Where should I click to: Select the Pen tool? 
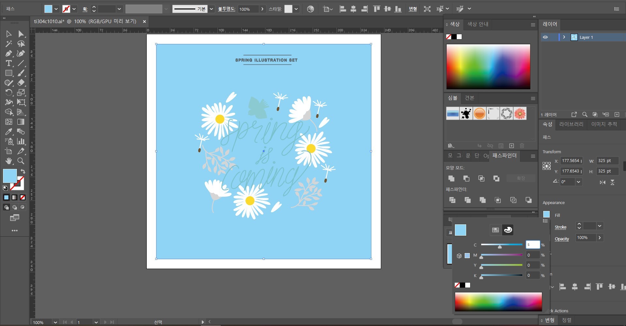coord(9,53)
